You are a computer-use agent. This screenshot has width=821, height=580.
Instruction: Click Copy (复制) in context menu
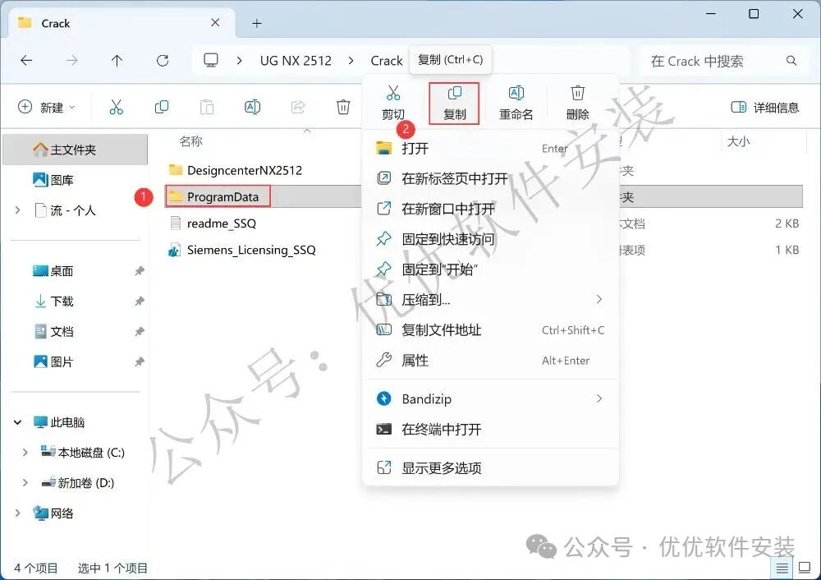point(454,104)
